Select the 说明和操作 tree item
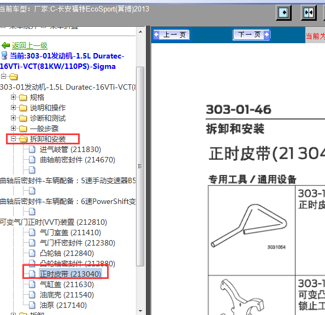This screenshot has height=315, width=325. click(48, 108)
